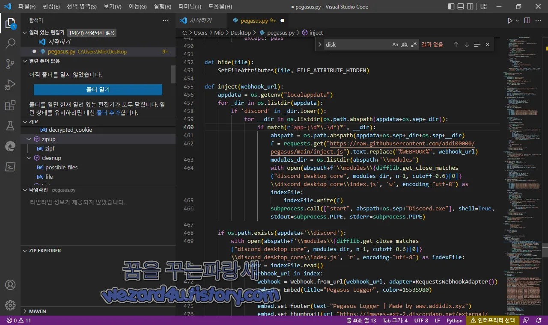The image size is (548, 325).
Task: Switch to the 시작하기 editor tab
Action: (x=200, y=21)
